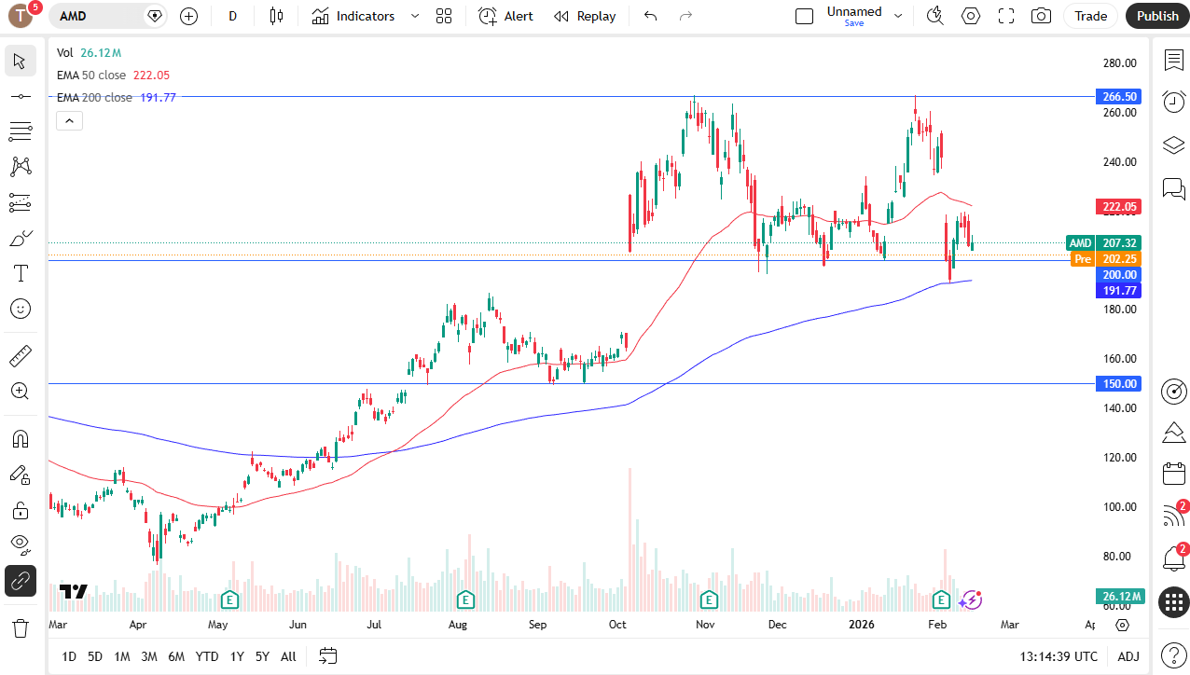Select the 5Y time range

click(x=263, y=656)
